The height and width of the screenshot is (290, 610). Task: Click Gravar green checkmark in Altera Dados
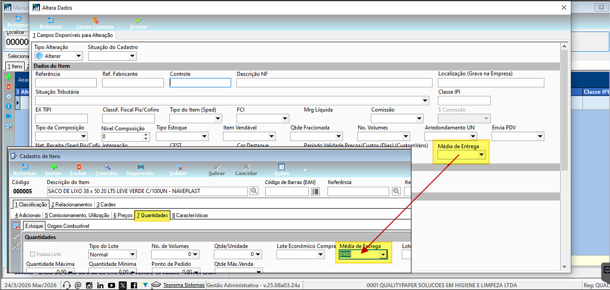[138, 20]
